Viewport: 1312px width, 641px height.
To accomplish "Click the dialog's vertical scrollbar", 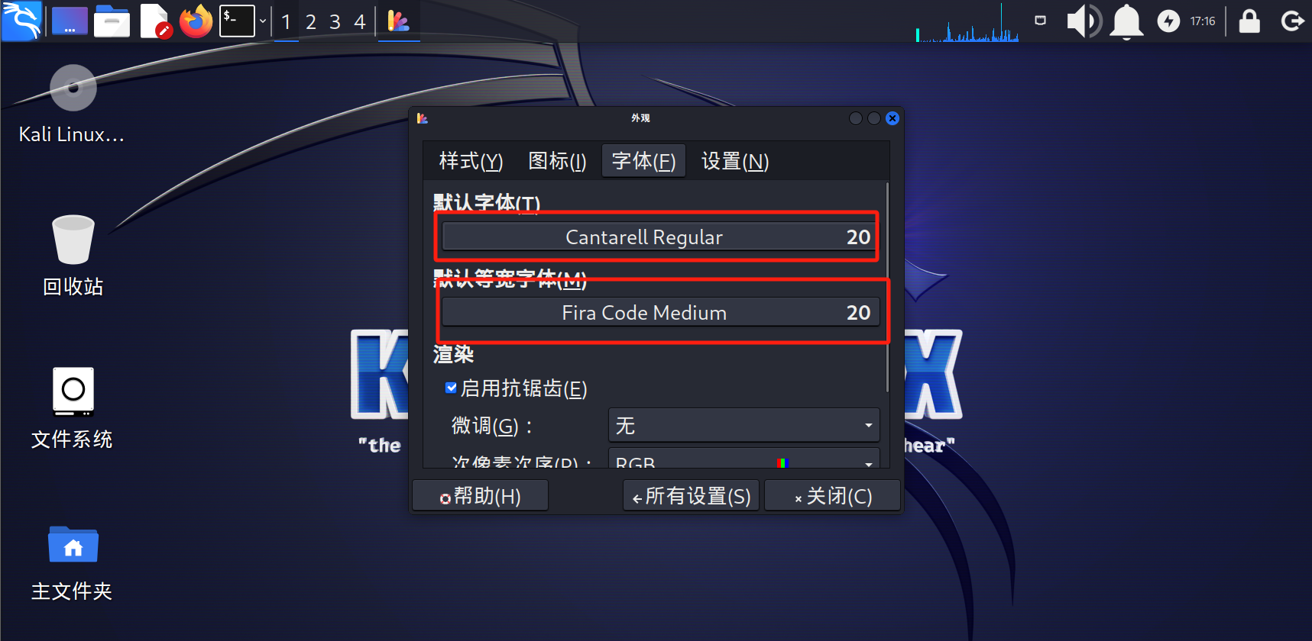I will [887, 287].
